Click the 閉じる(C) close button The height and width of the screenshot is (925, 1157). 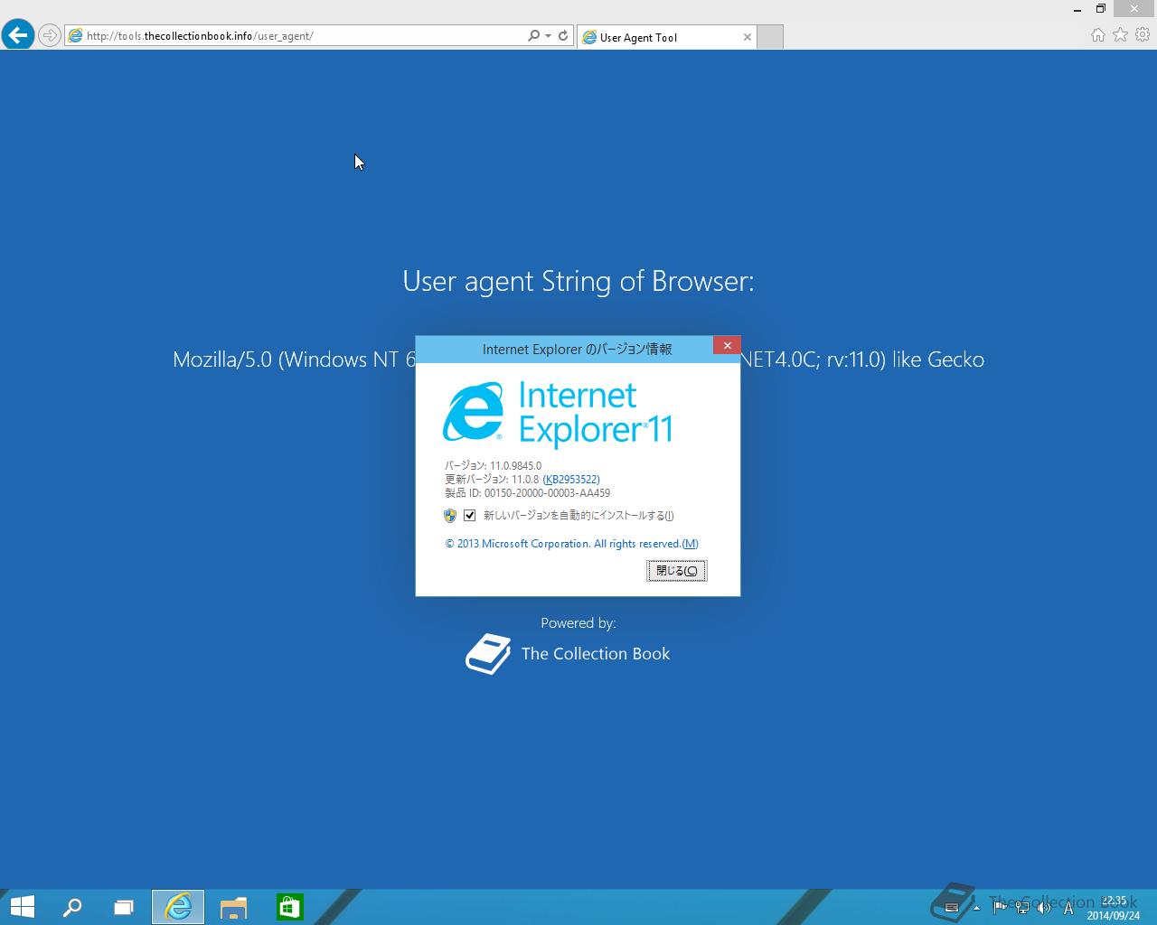(677, 571)
